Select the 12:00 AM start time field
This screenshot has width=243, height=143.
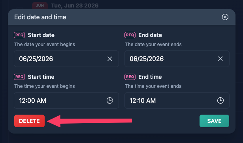(66, 100)
